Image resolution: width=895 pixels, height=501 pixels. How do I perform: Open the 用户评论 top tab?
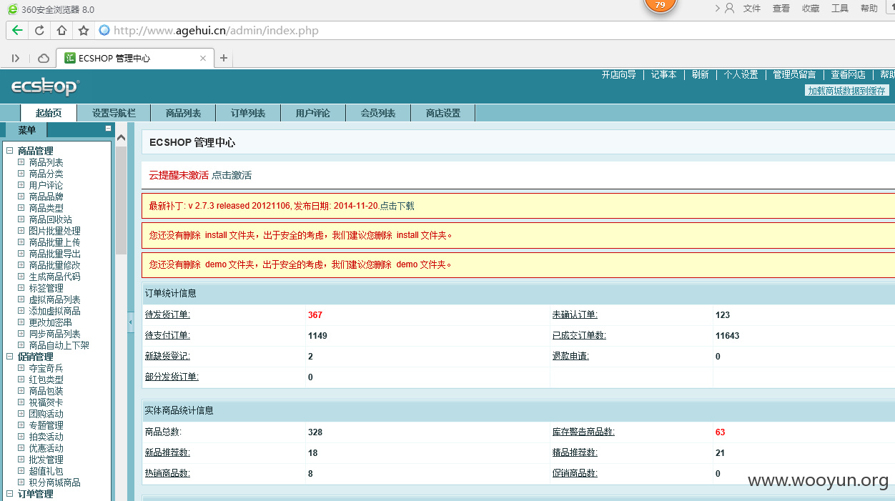(x=313, y=113)
